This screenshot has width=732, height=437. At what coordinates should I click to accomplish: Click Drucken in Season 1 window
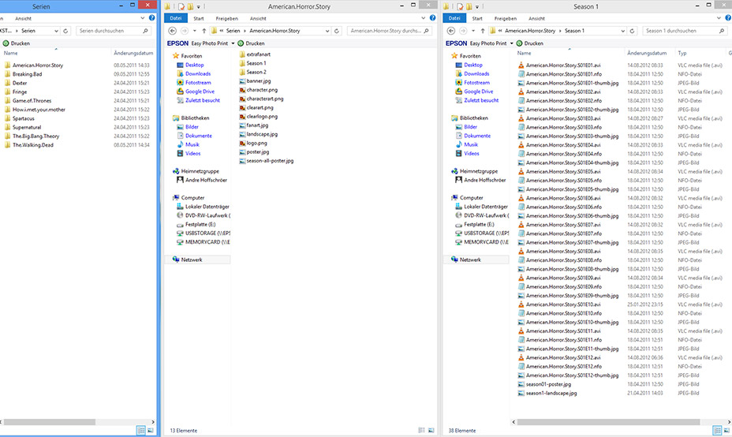click(x=530, y=43)
